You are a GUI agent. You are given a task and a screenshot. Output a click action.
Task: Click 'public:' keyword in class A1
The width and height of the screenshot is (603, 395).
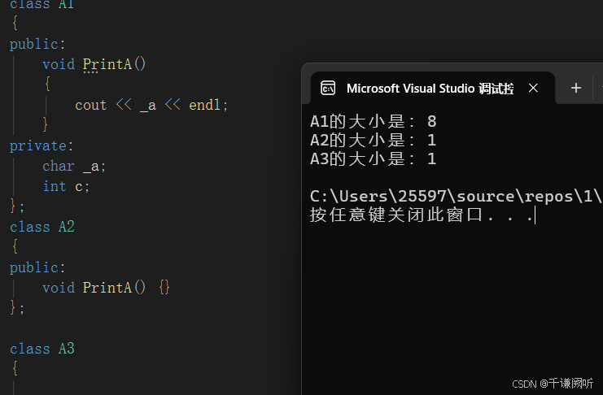pyautogui.click(x=37, y=44)
